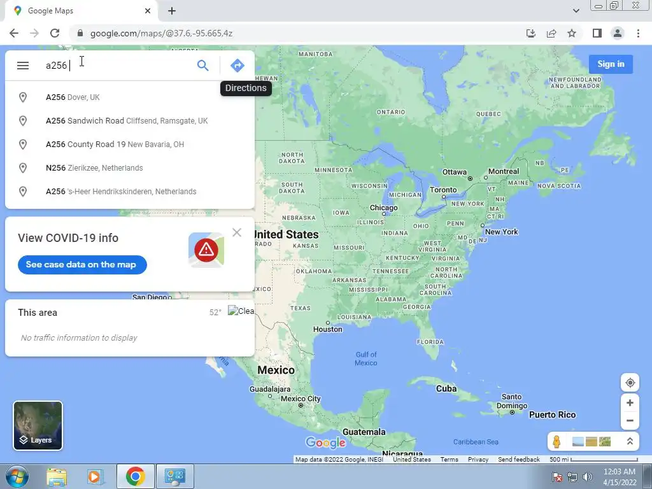The width and height of the screenshot is (652, 489).
Task: Click the install app icon in address bar
Action: [x=531, y=33]
